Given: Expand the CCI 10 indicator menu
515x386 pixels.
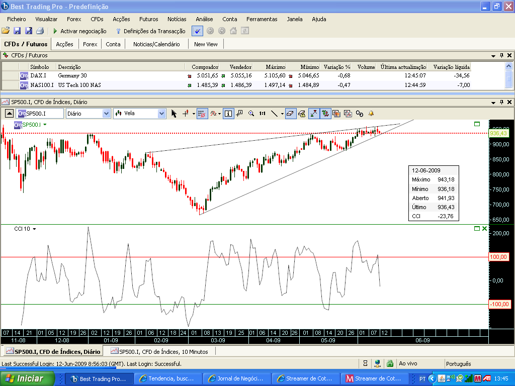Looking at the screenshot, I should pyautogui.click(x=34, y=229).
